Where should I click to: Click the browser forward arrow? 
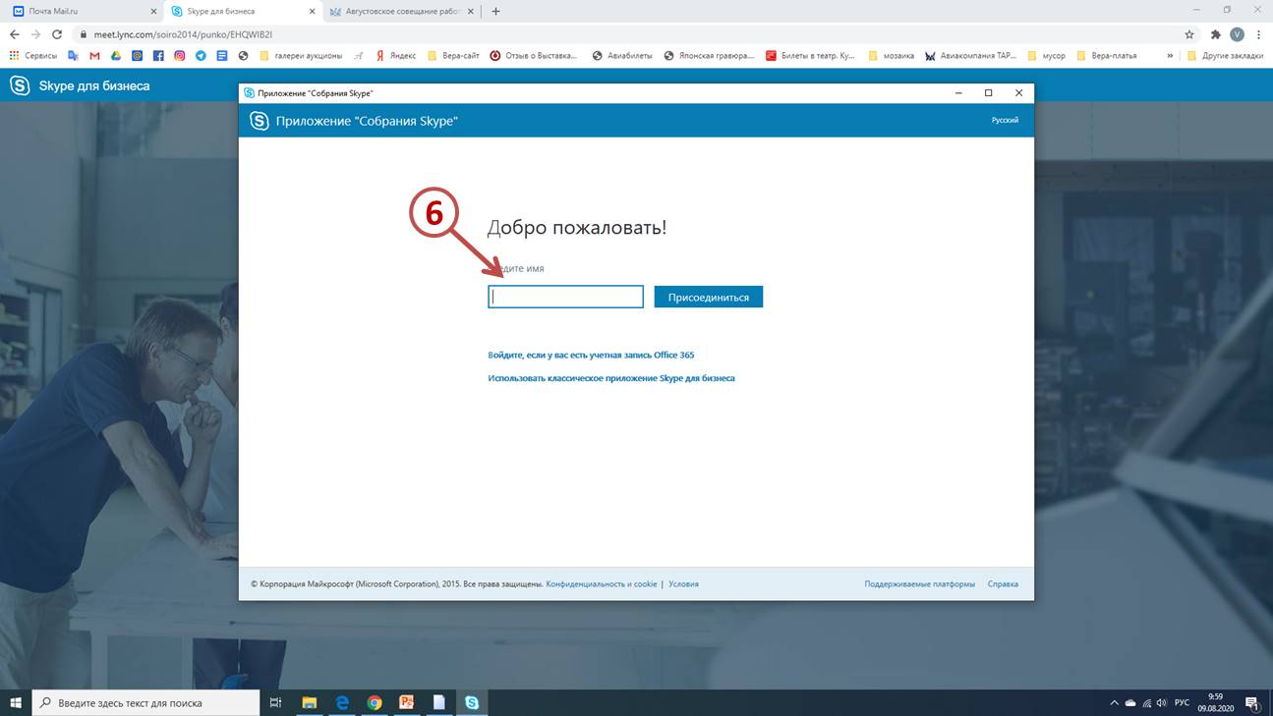35,34
